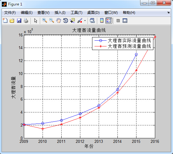Open file using the folder icon
The image size is (173, 154).
(x=12, y=20)
